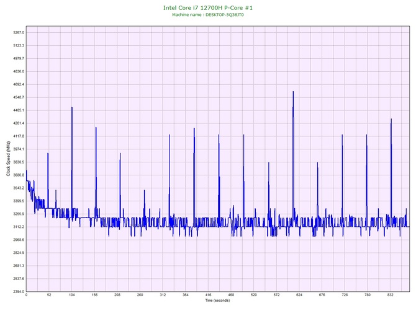
Task: Click the 728 time axis tick label
Action: 345,295
